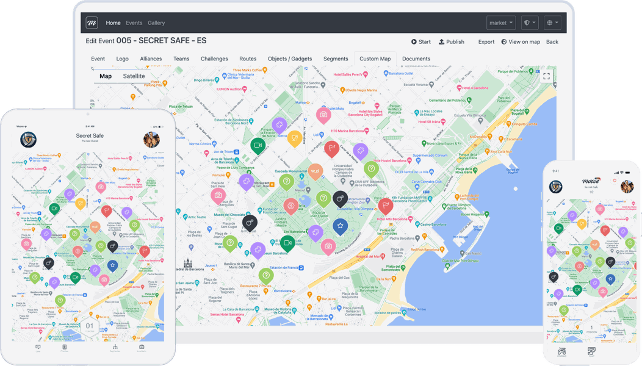Select the Custom Map tab

click(375, 59)
